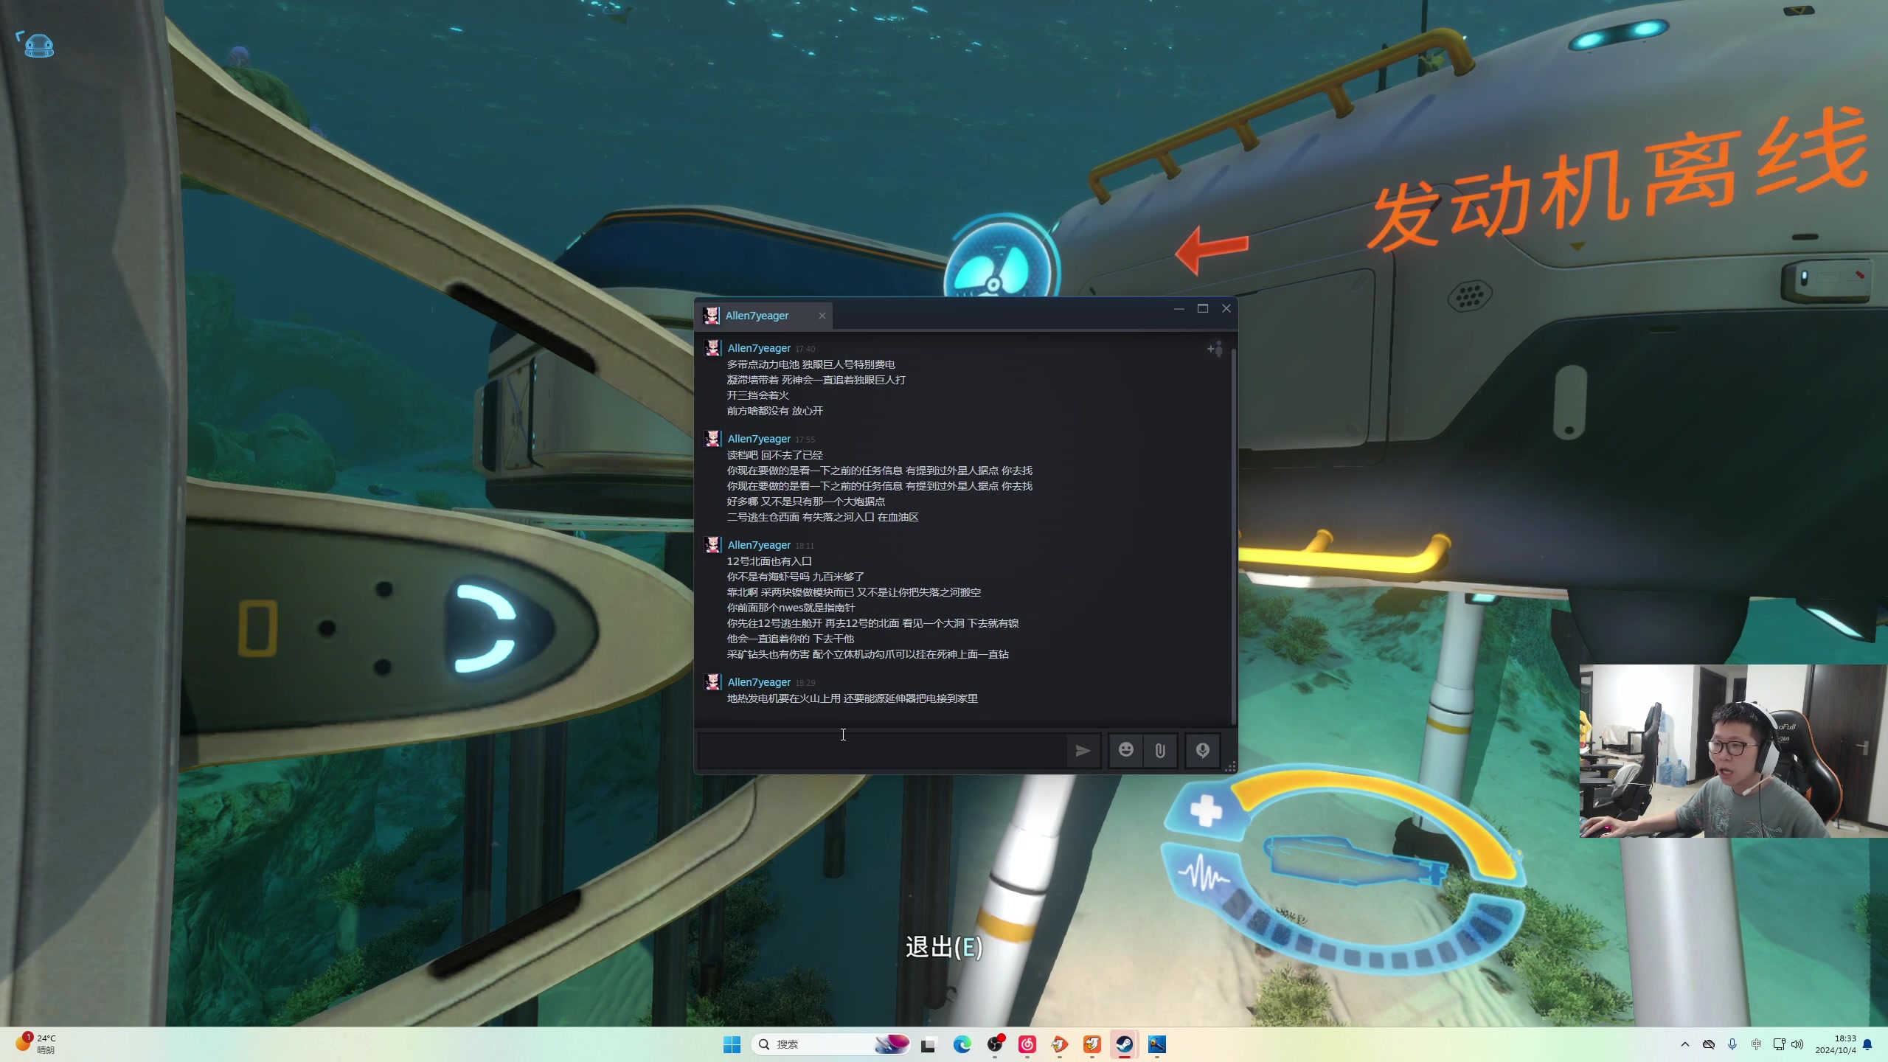The width and height of the screenshot is (1888, 1062).
Task: Click the red bird app taskbar icon
Action: pos(1060,1044)
